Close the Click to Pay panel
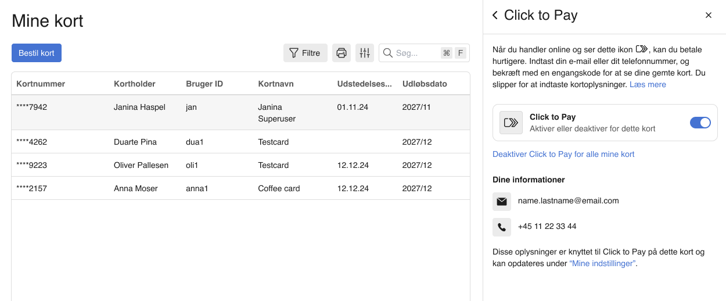The image size is (726, 301). (x=708, y=16)
